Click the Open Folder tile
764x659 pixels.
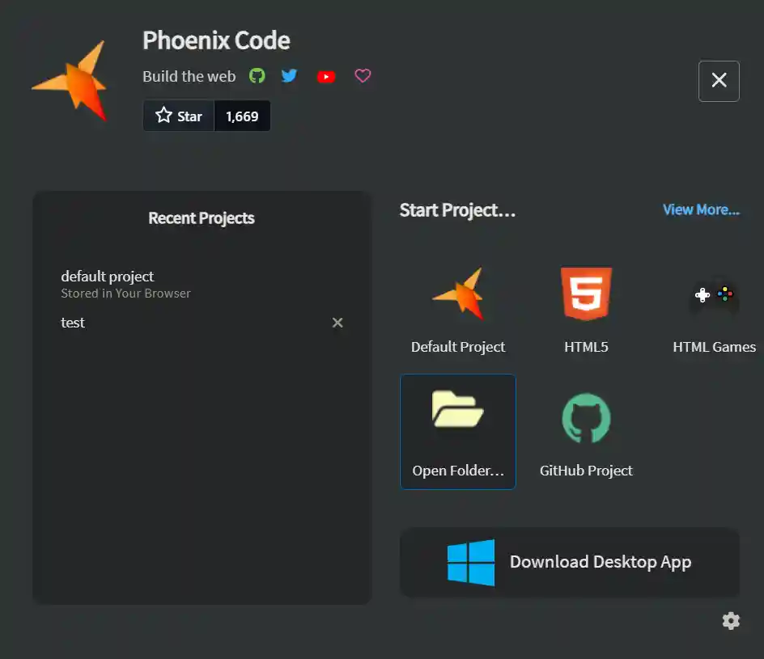[458, 431]
